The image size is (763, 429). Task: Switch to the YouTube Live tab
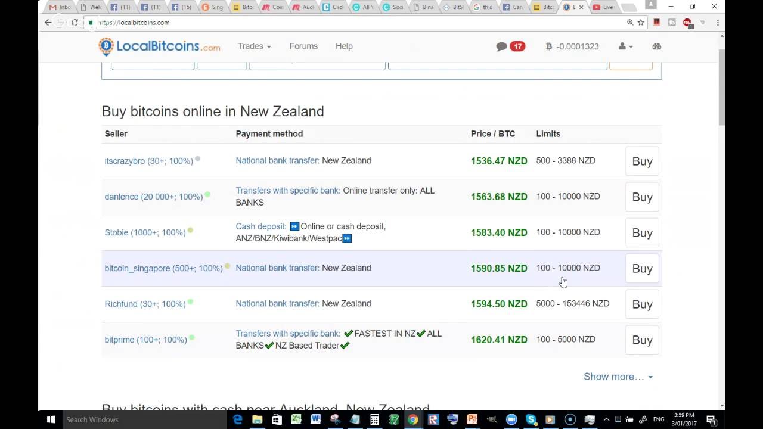point(603,7)
